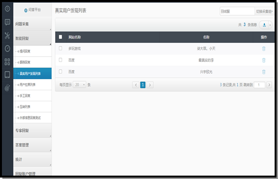Open the chat-bubble icon in the dark sidebar
The height and width of the screenshot is (179, 278).
(7, 22)
